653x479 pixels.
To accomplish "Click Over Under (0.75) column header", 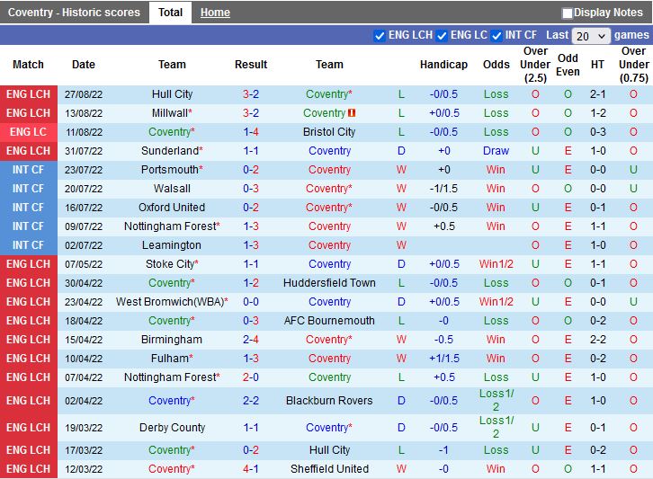I will [633, 65].
